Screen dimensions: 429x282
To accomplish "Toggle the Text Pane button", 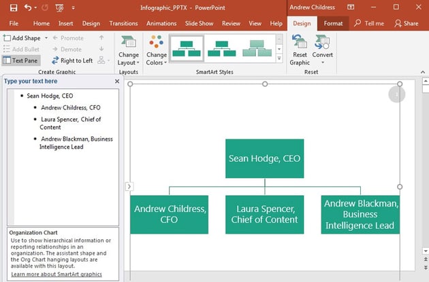I will (20, 60).
